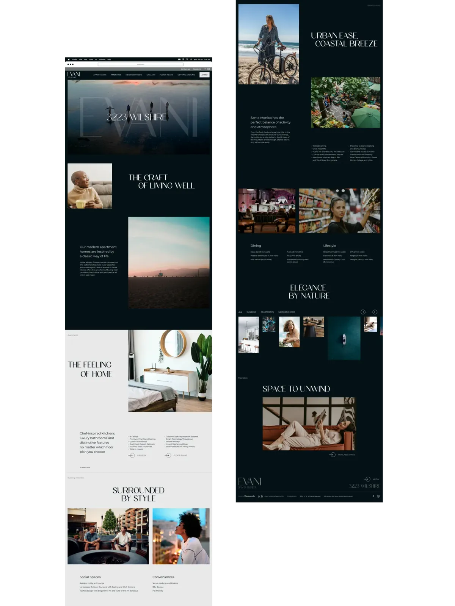Open Neighborhood in top navigation
Image resolution: width=455 pixels, height=606 pixels.
134,75
